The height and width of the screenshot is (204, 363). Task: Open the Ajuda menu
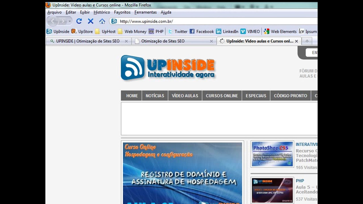tap(166, 12)
